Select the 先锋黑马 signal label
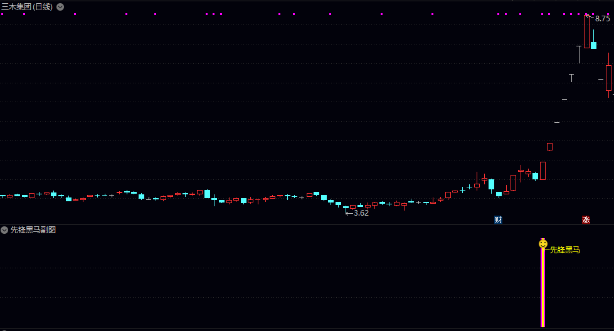 tap(564, 250)
